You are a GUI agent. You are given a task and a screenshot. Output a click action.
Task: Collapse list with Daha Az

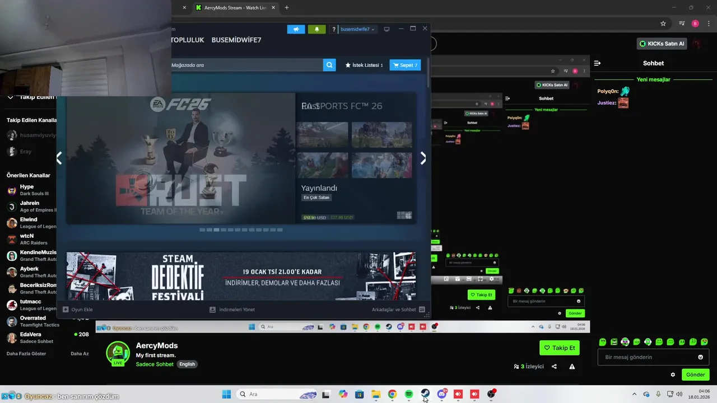pos(80,354)
